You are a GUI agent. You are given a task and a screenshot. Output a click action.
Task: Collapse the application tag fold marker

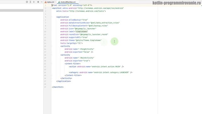click(51, 17)
